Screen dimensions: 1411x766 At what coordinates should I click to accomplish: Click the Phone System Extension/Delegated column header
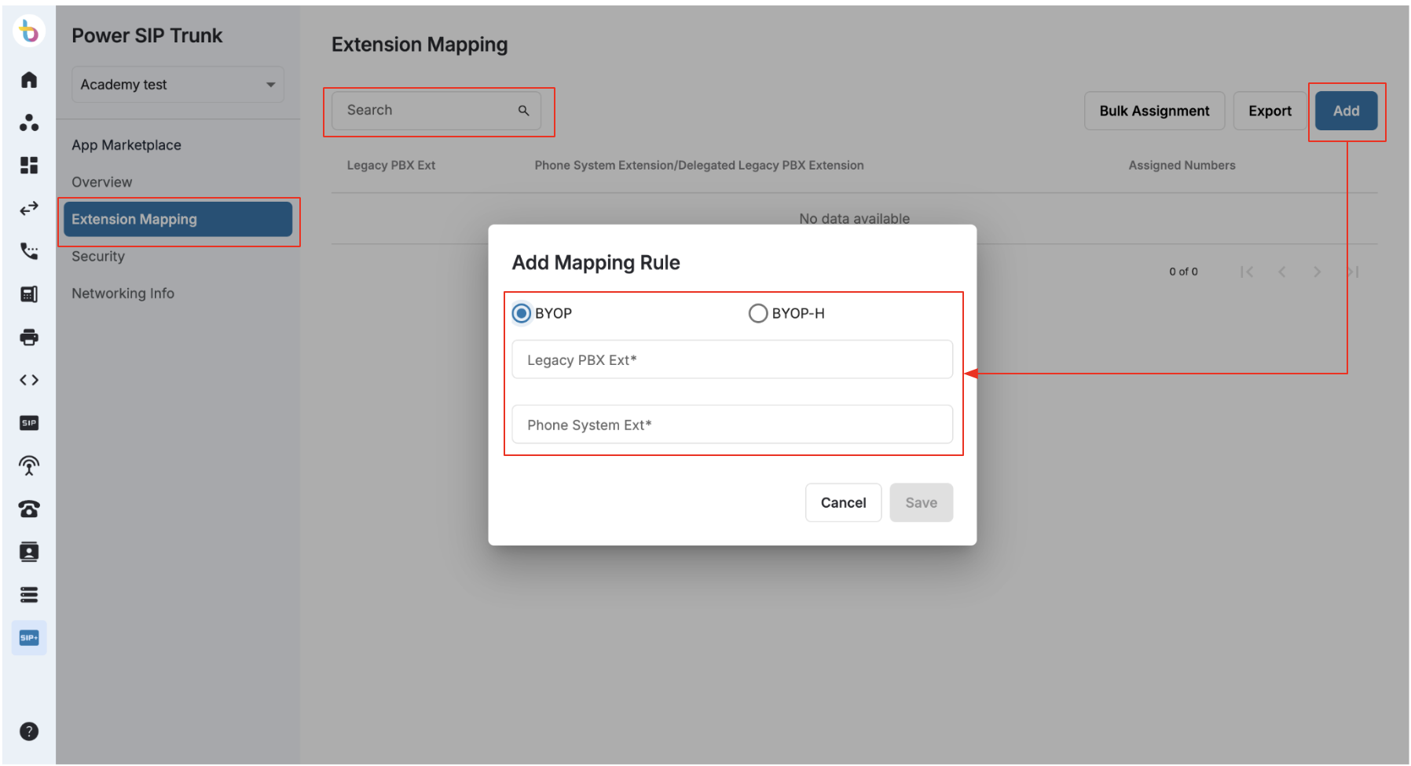point(699,166)
